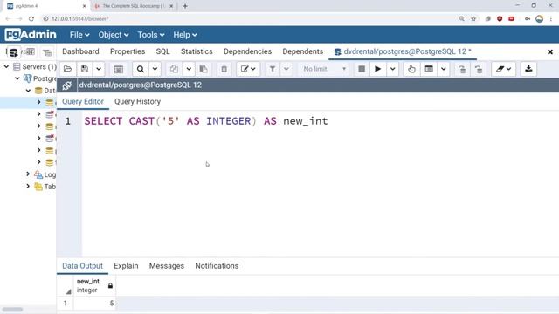Open the No limit rows combo box
This screenshot has height=314, width=559.
pyautogui.click(x=324, y=69)
